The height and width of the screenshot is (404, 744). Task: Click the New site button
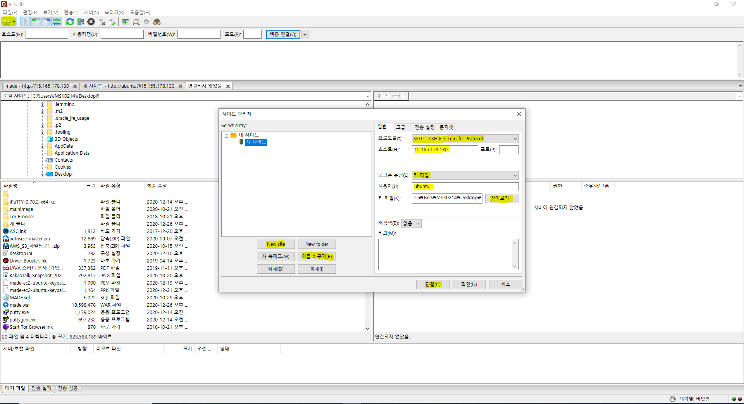(x=276, y=244)
